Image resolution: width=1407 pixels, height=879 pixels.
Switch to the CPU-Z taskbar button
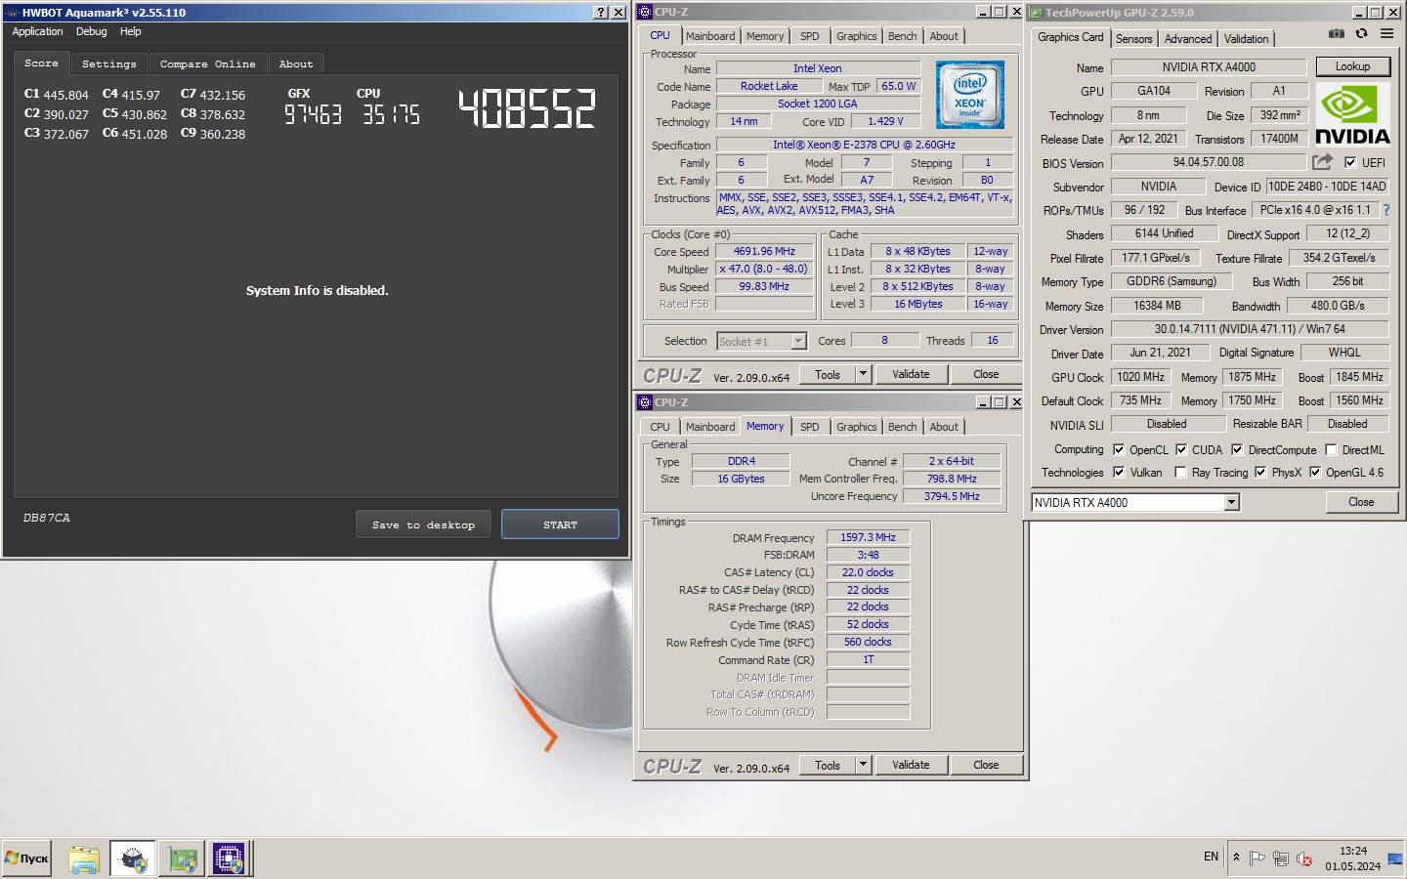click(229, 859)
